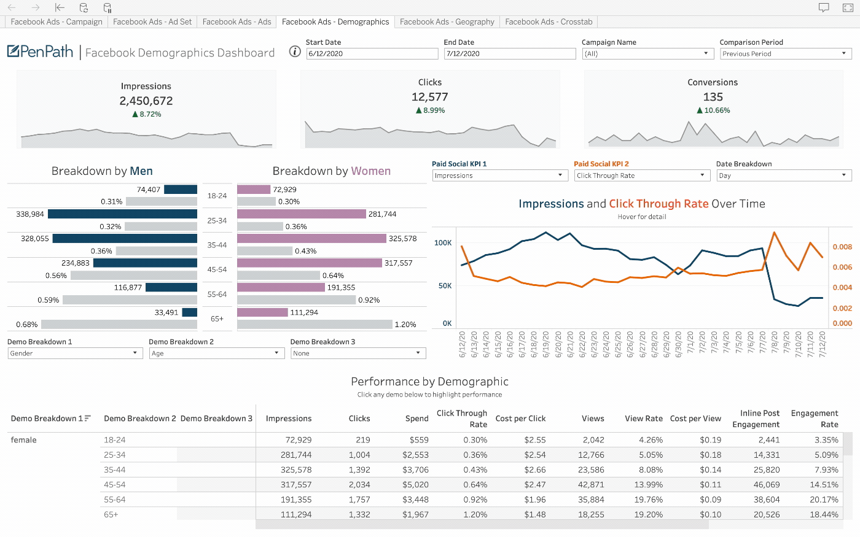Viewport: 860px width, 537px height.
Task: Click the 6/19/20 date axis label
Action: (546, 344)
